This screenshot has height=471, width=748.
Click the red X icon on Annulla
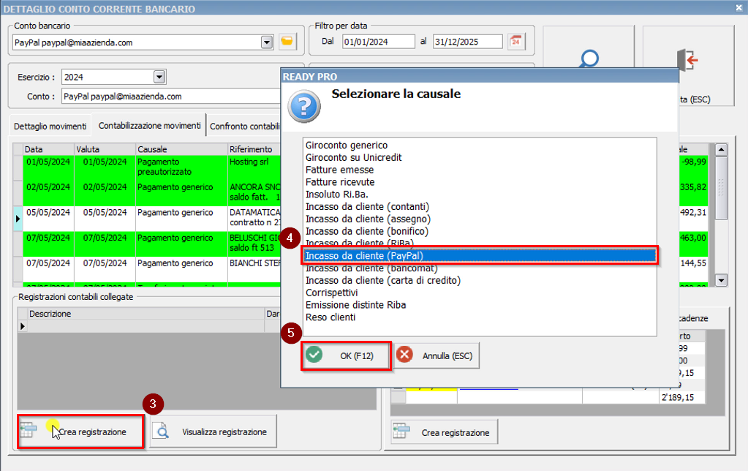coord(404,355)
